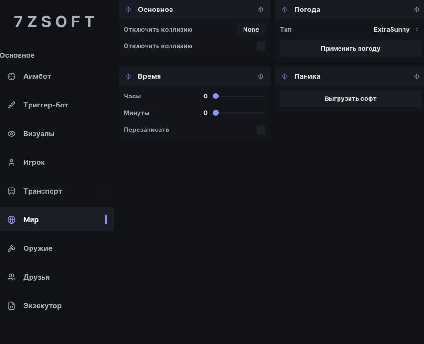Click the Друзья people icon
Viewport: 424px width, 344px height.
tap(11, 277)
